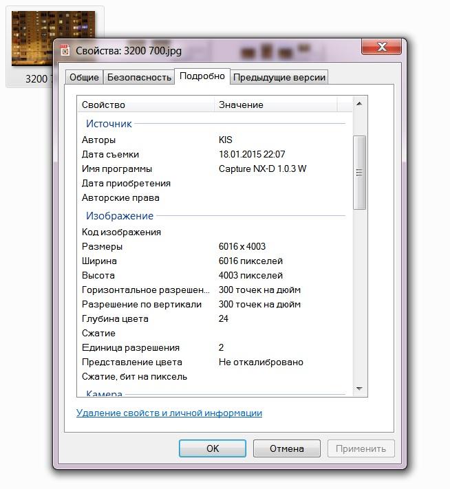Viewport: 450px width, 489px height.
Task: Open the Безопасность tab
Action: coord(139,77)
